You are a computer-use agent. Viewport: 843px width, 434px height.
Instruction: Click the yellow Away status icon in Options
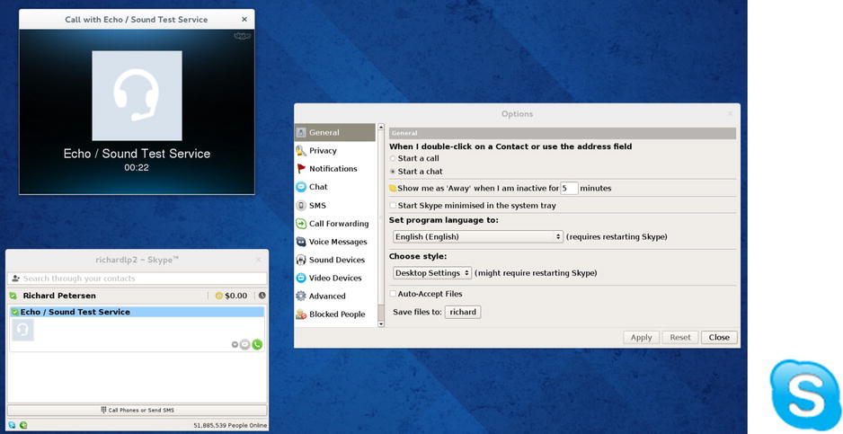(393, 188)
